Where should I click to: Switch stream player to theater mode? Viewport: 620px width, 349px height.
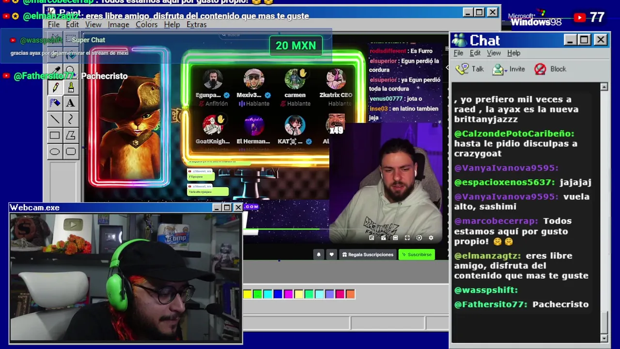click(395, 238)
